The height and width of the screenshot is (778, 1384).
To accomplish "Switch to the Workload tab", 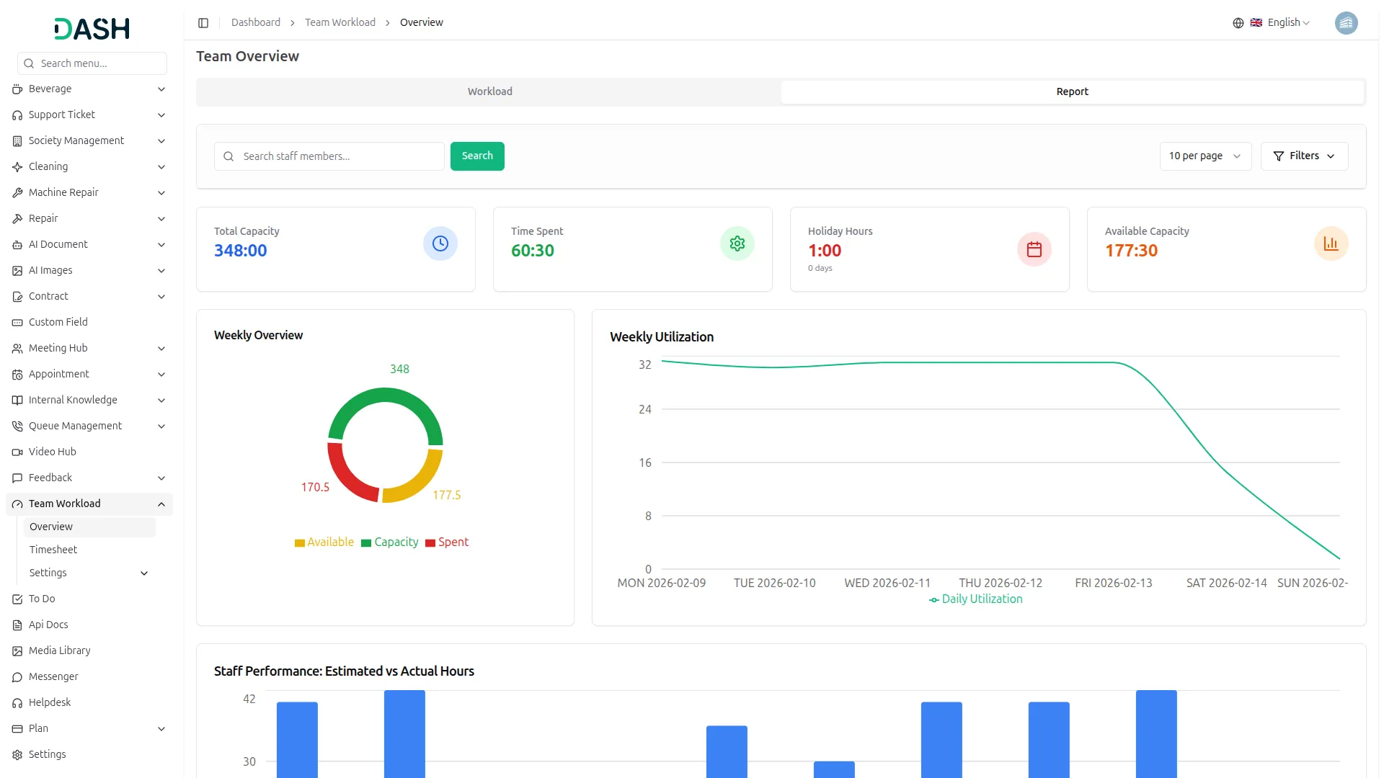I will (489, 91).
